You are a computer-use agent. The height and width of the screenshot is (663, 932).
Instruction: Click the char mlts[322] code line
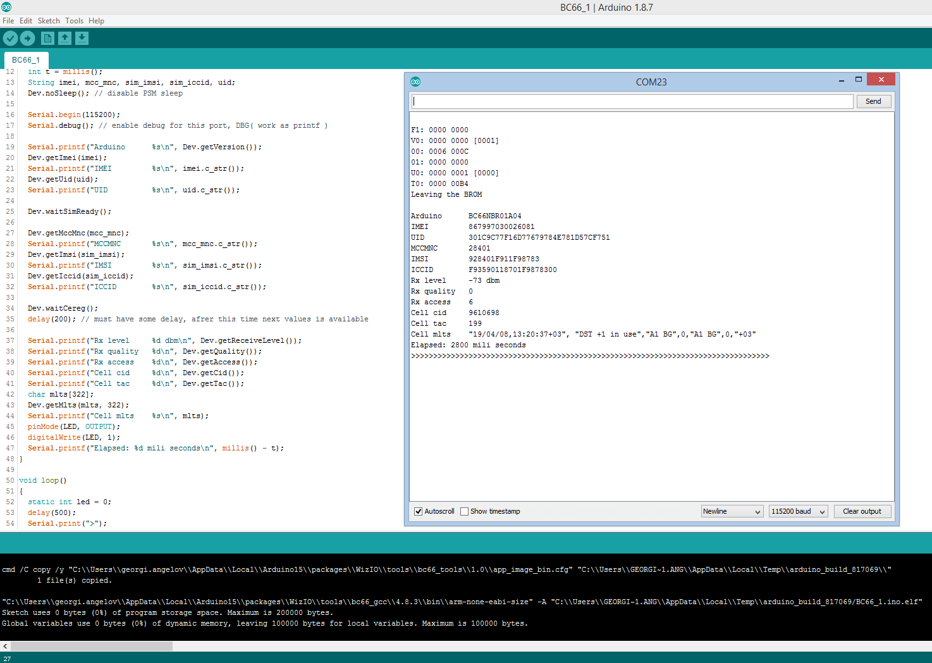61,395
